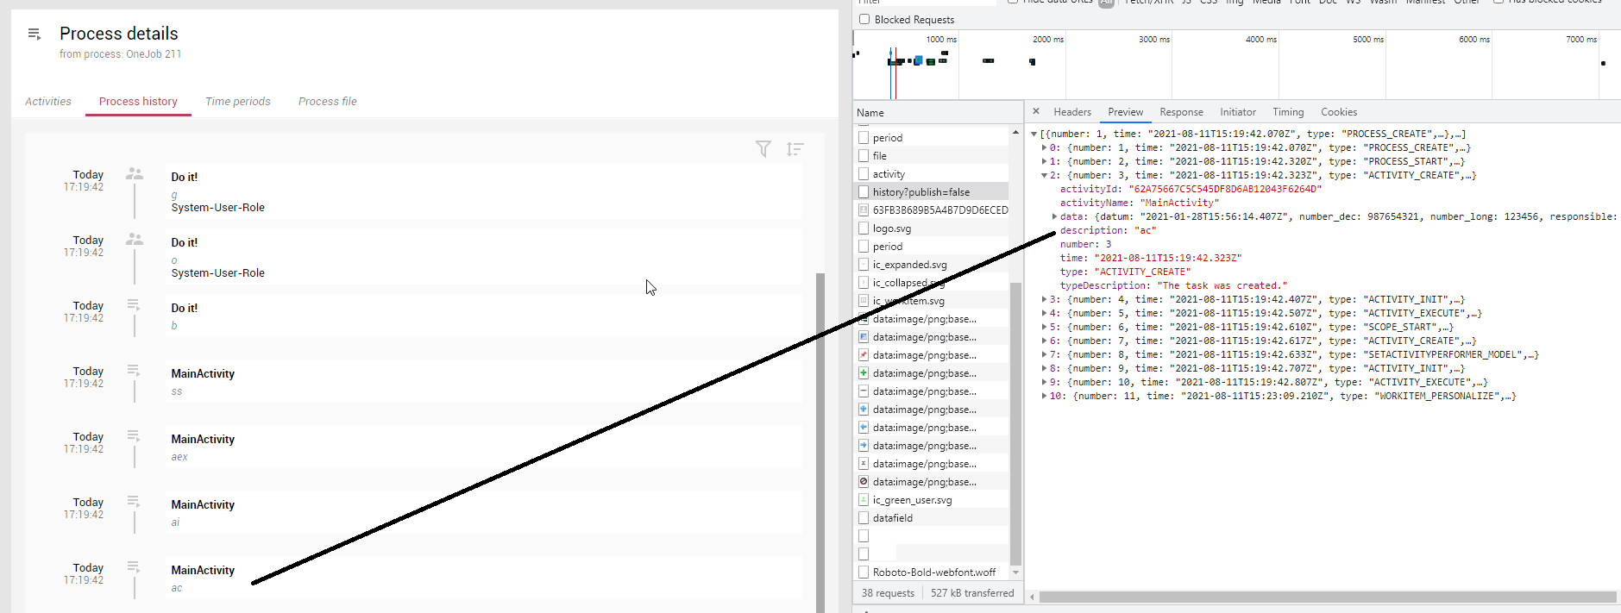Select the history?publish=false request
The image size is (1621, 613).
coord(920,192)
